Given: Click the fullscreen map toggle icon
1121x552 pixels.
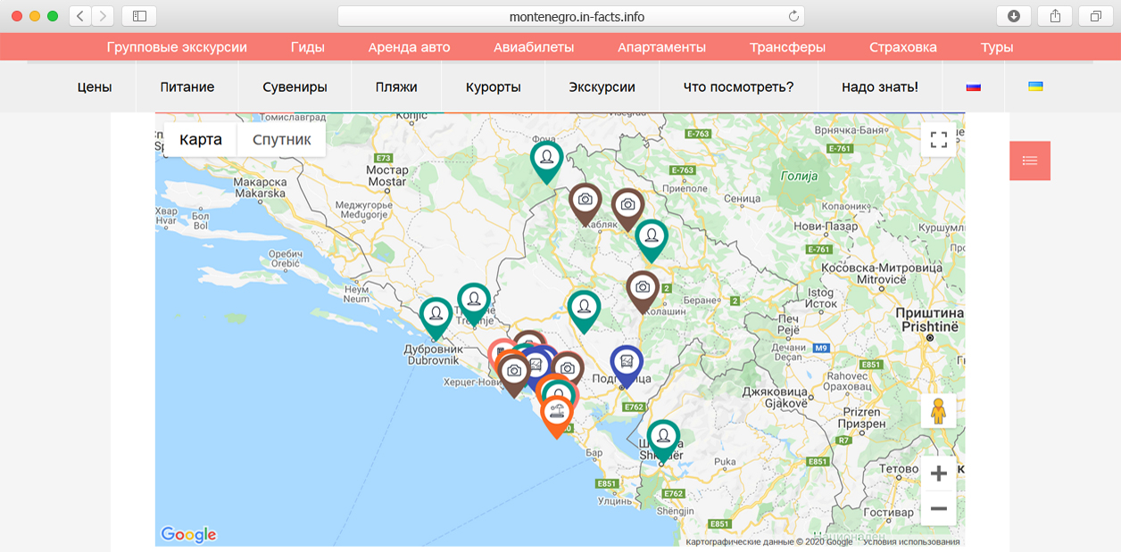Looking at the screenshot, I should point(938,139).
